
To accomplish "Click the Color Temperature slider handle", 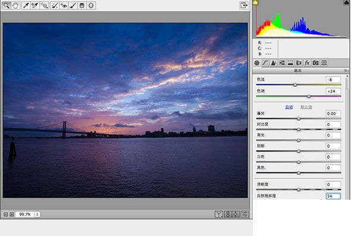I will click(295, 85).
